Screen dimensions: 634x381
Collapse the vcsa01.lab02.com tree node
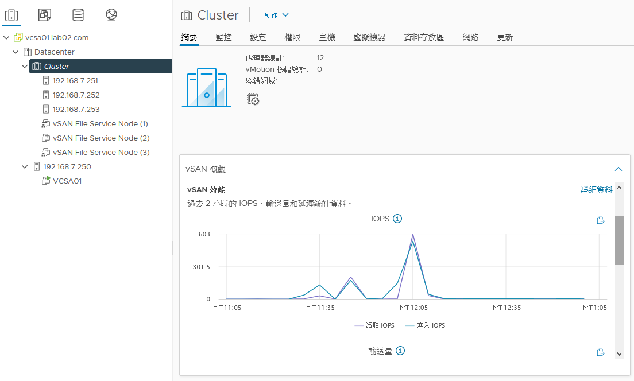point(6,37)
